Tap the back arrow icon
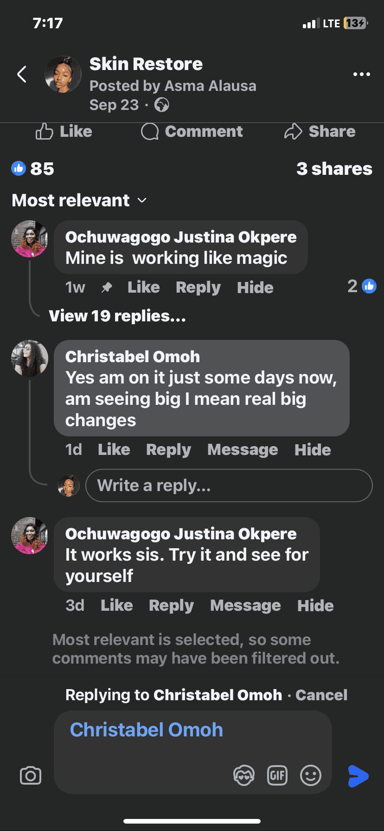Viewport: 384px width, 831px height. tap(22, 74)
